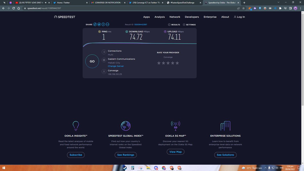Open media controls icon in toolbar
The image size is (304, 171).
tap(285, 8)
